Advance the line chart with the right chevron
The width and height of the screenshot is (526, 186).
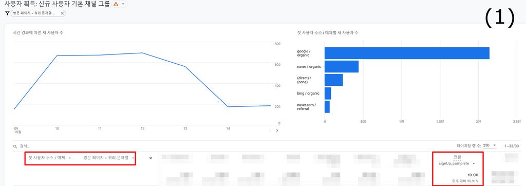click(x=277, y=131)
